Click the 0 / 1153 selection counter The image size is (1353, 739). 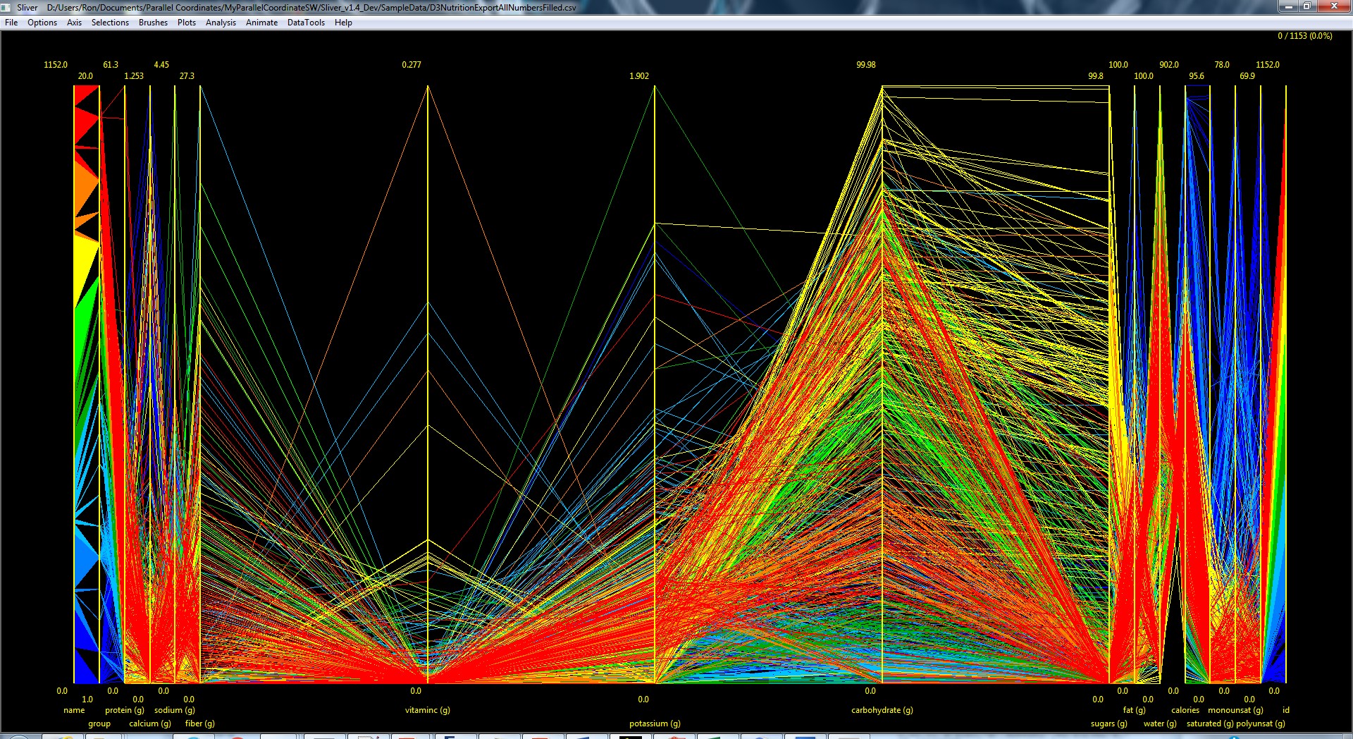1304,36
